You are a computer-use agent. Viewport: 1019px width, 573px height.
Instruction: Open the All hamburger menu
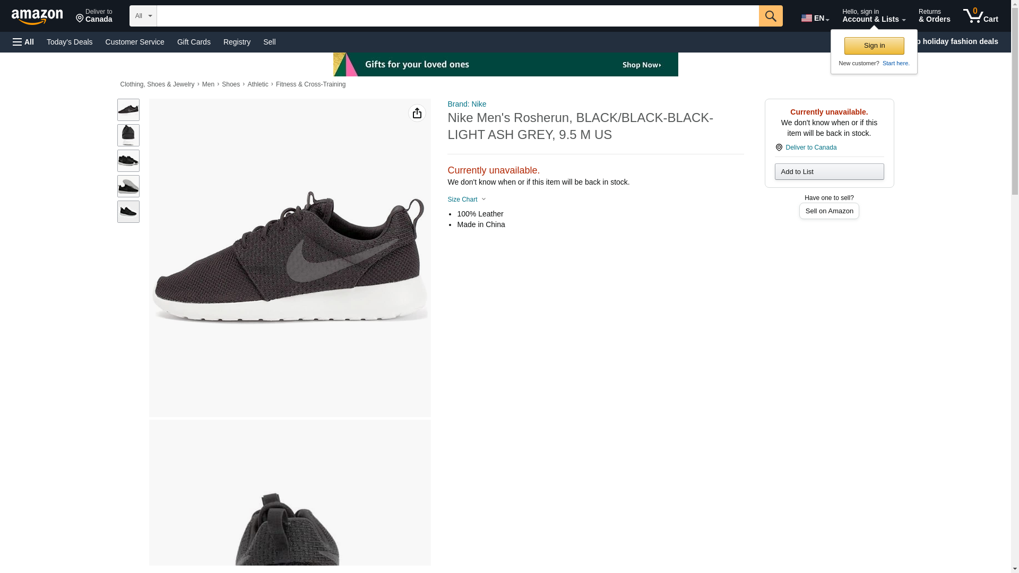(23, 42)
